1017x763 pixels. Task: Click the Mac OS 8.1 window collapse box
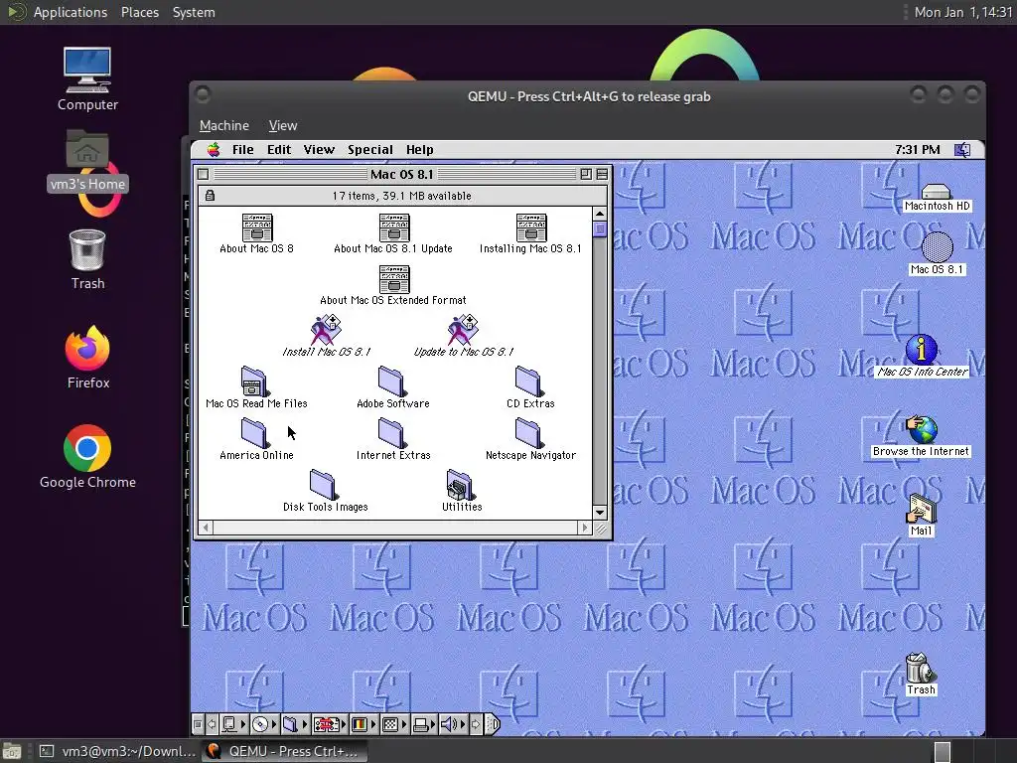coord(602,174)
